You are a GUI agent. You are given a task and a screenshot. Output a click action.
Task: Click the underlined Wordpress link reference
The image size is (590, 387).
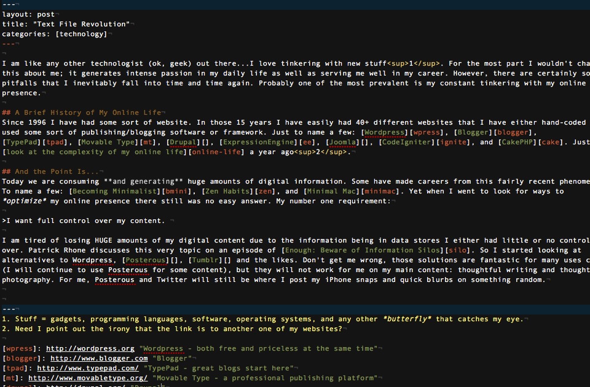click(x=385, y=132)
